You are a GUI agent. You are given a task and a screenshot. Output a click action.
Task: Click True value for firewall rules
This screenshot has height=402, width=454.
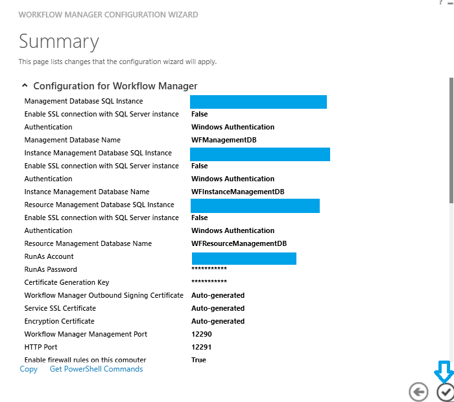coord(198,360)
